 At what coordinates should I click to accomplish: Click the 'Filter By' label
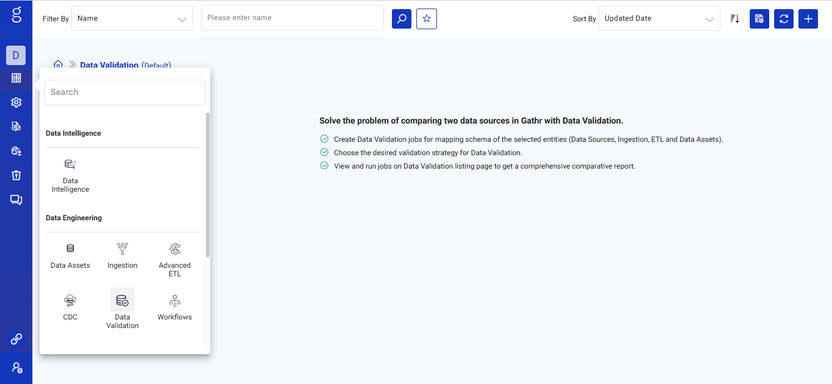point(55,19)
